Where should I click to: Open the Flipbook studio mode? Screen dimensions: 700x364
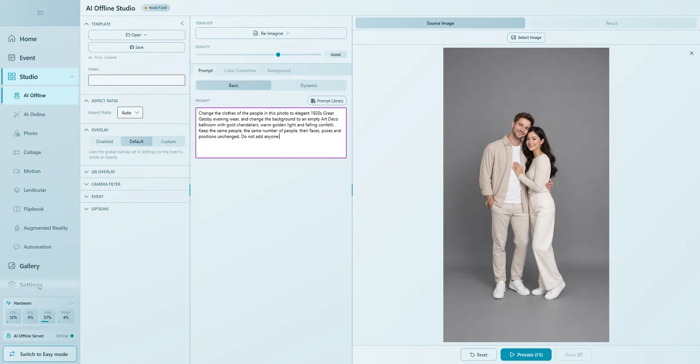tap(40, 209)
